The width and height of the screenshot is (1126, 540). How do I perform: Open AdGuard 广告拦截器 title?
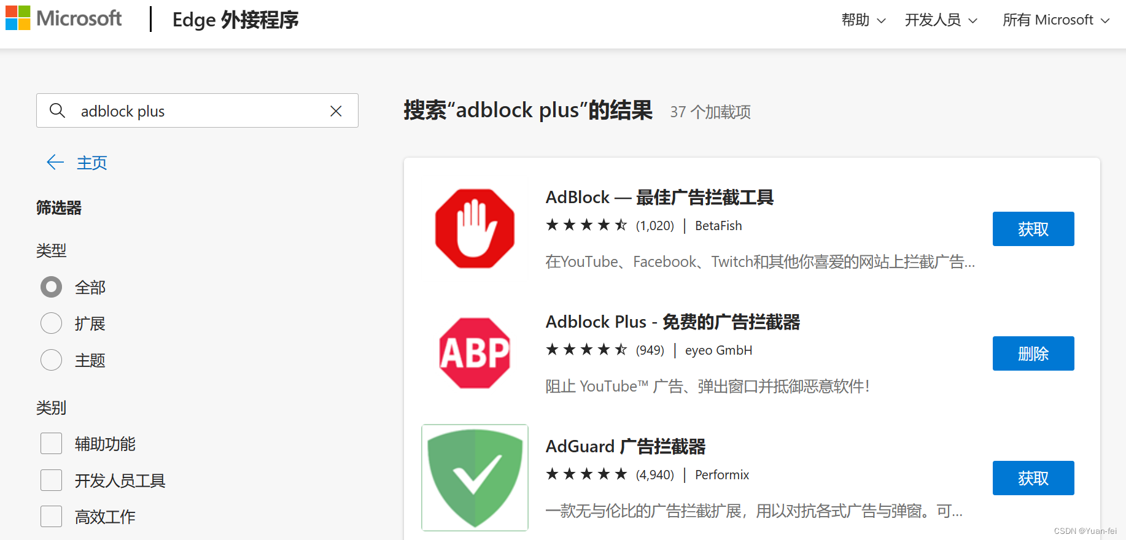[626, 447]
